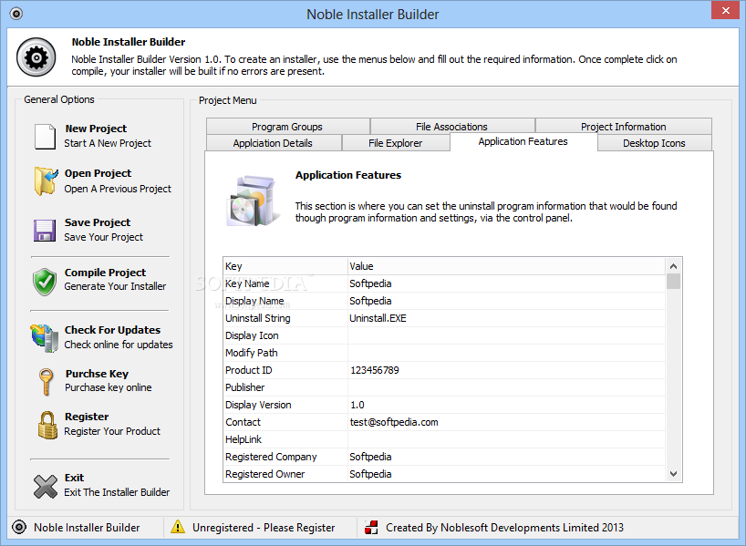Select the Application Features tab
This screenshot has width=746, height=546.
pos(523,141)
